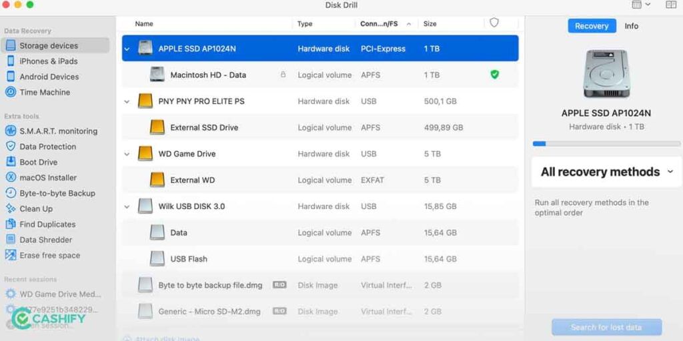
Task: Click Virtual Interf... cell of Byte to byte backup
Action: click(386, 285)
